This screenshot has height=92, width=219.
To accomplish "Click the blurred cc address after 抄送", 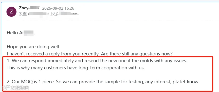I will click(x=69, y=14).
